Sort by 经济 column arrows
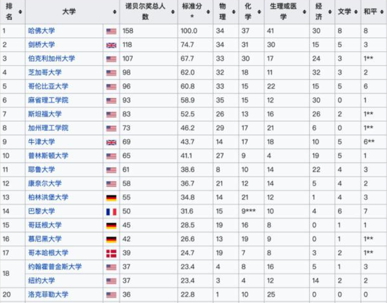 pos(330,12)
